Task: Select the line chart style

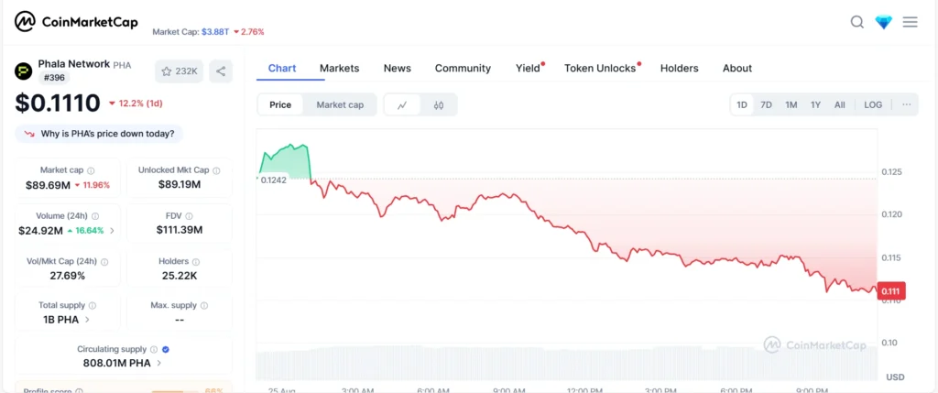Action: [402, 105]
